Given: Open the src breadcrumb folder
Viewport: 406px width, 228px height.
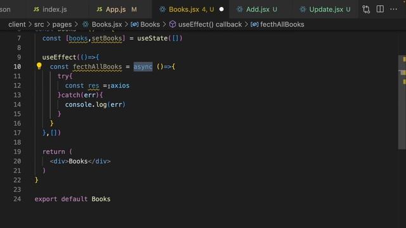Looking at the screenshot, I should (x=39, y=24).
